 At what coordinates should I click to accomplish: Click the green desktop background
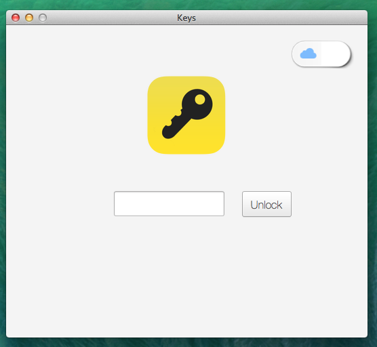click(372, 168)
